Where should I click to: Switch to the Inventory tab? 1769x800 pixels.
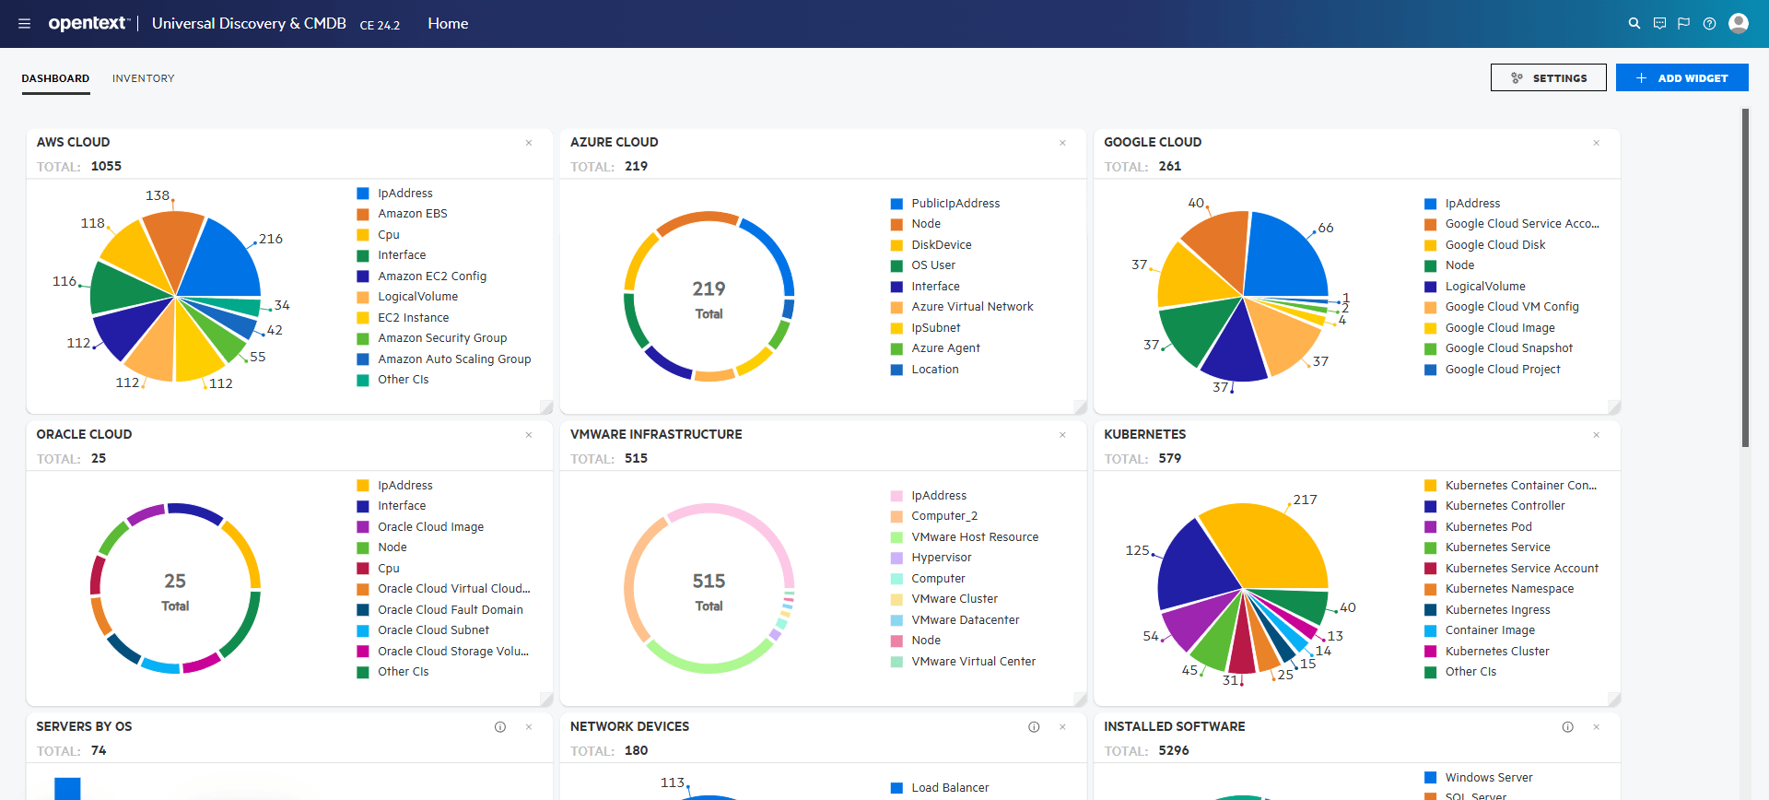(143, 78)
